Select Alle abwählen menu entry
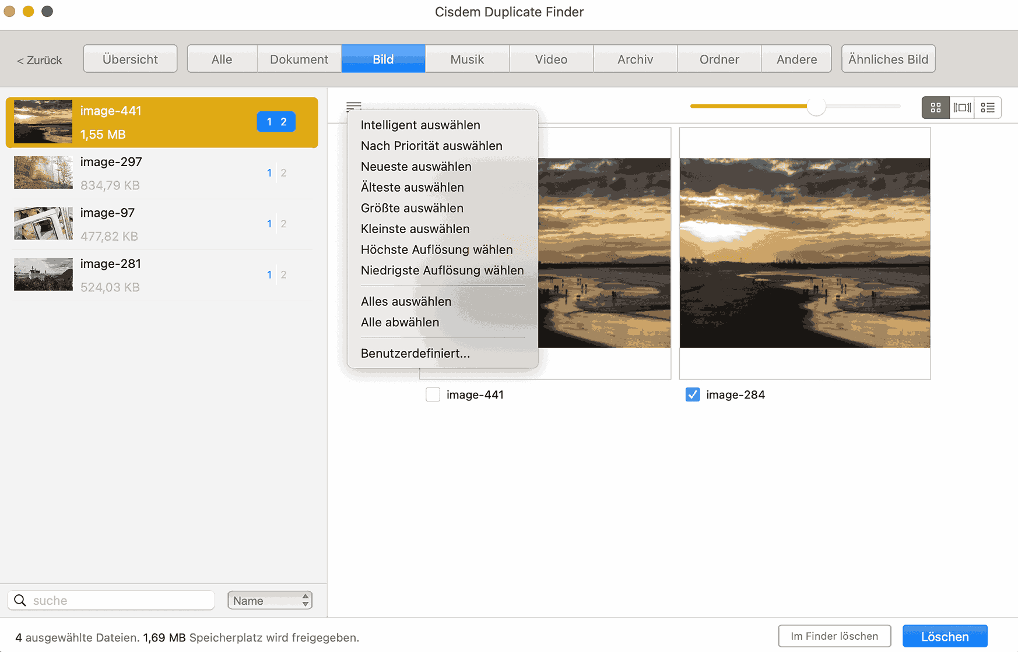Viewport: 1018px width, 652px height. click(399, 322)
